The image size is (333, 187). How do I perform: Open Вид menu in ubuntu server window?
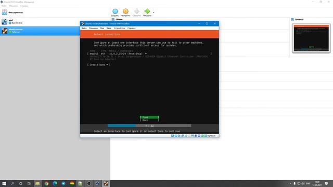102,28
